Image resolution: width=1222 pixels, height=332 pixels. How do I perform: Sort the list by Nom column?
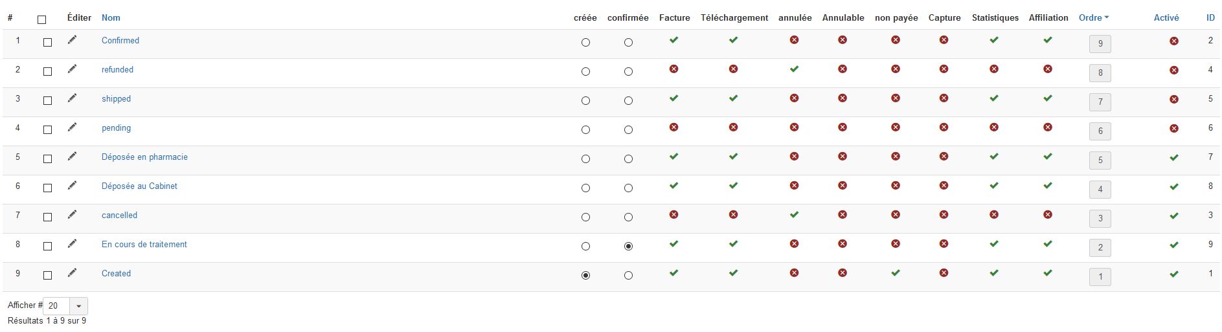[x=111, y=18]
